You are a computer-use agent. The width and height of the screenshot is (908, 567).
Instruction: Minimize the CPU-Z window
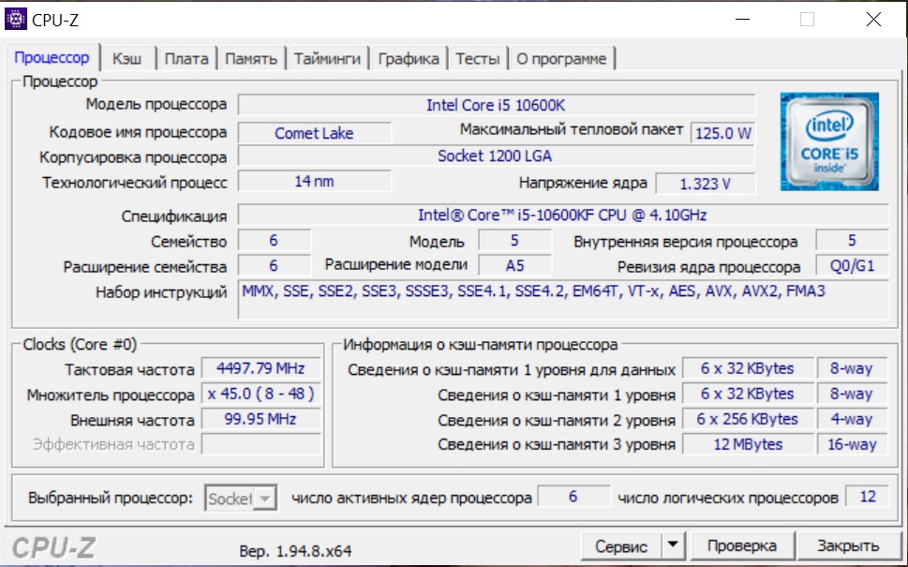[x=742, y=20]
